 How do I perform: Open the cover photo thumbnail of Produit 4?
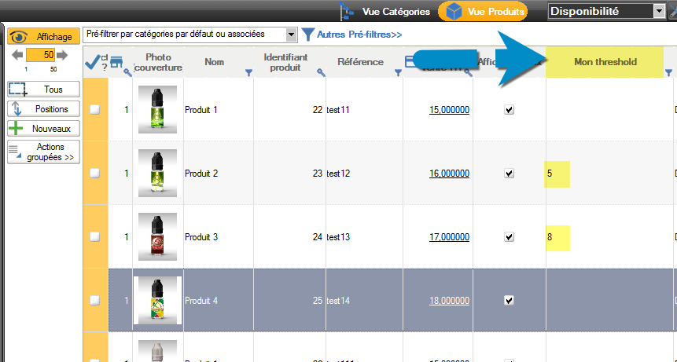coord(156,300)
